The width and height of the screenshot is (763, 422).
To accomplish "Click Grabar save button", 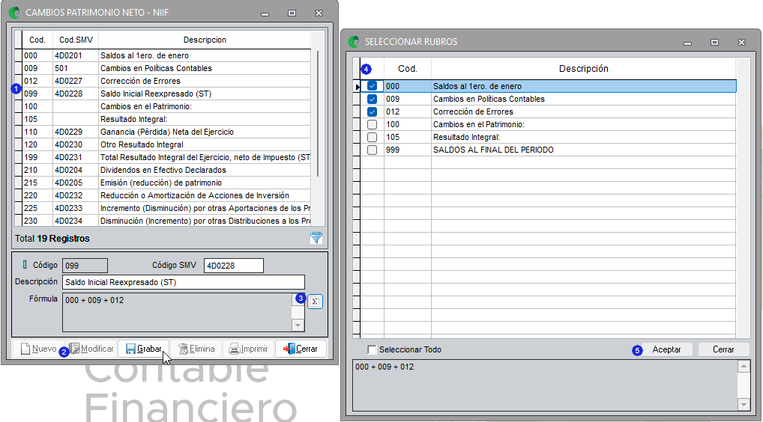I will point(144,349).
